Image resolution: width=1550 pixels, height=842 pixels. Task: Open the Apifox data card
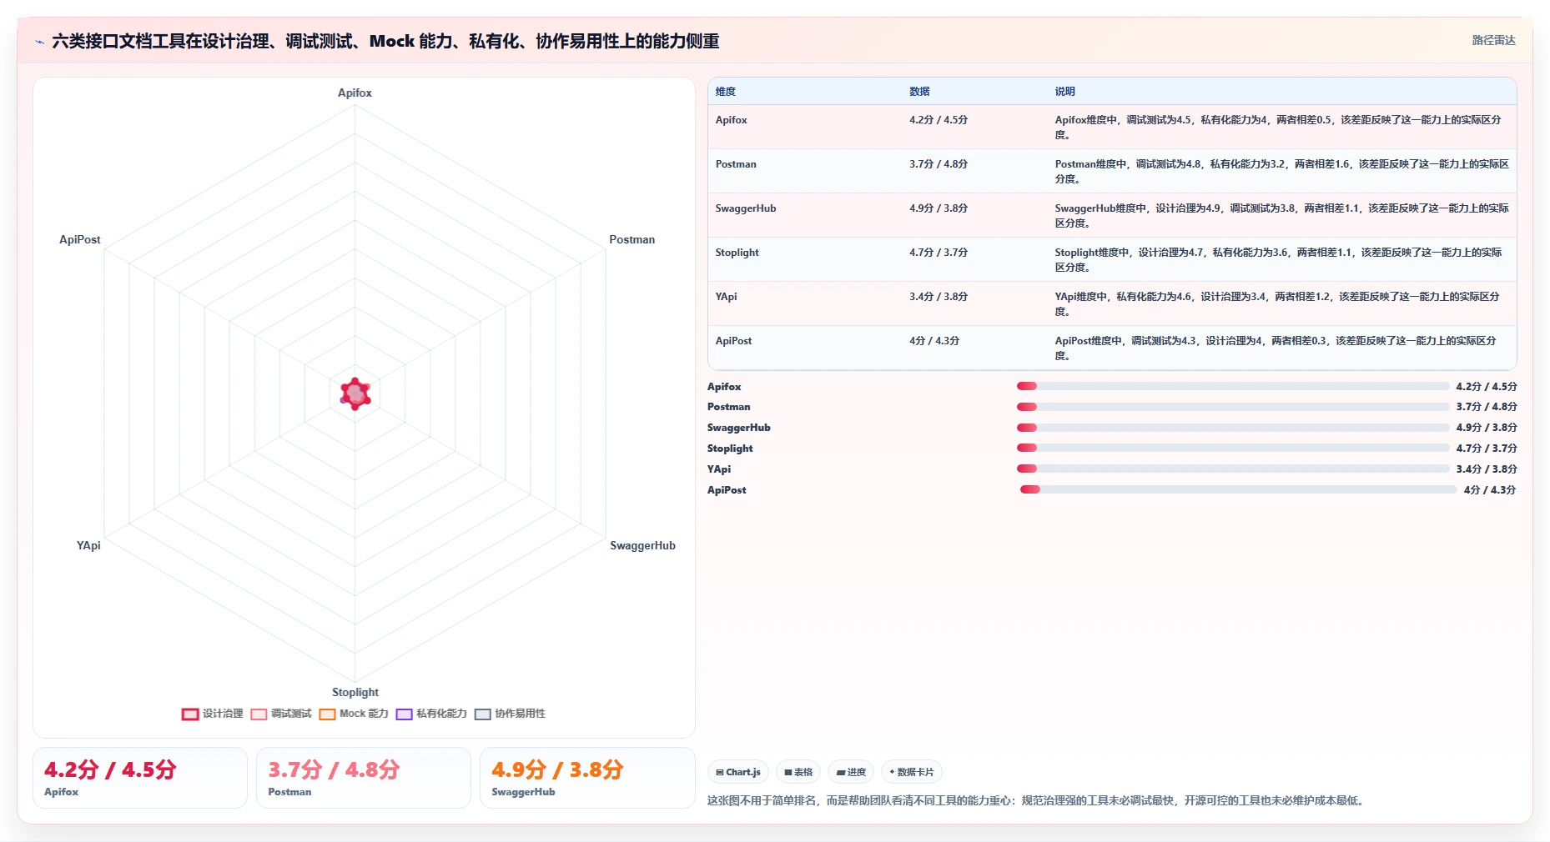(140, 778)
